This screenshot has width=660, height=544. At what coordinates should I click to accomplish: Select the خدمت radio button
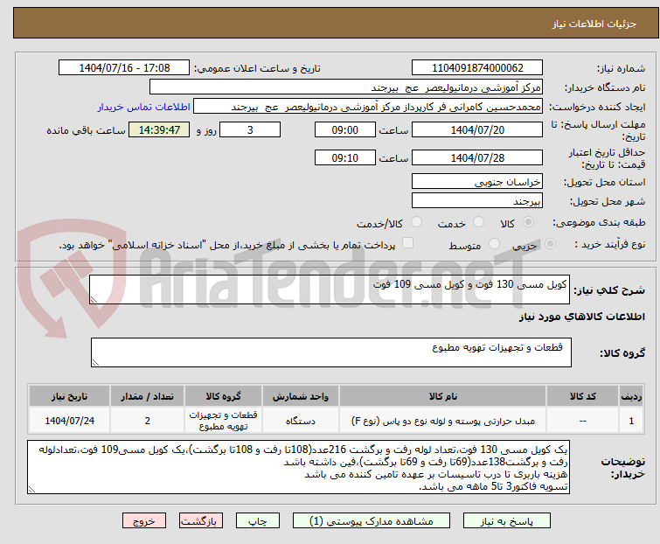pyautogui.click(x=478, y=222)
